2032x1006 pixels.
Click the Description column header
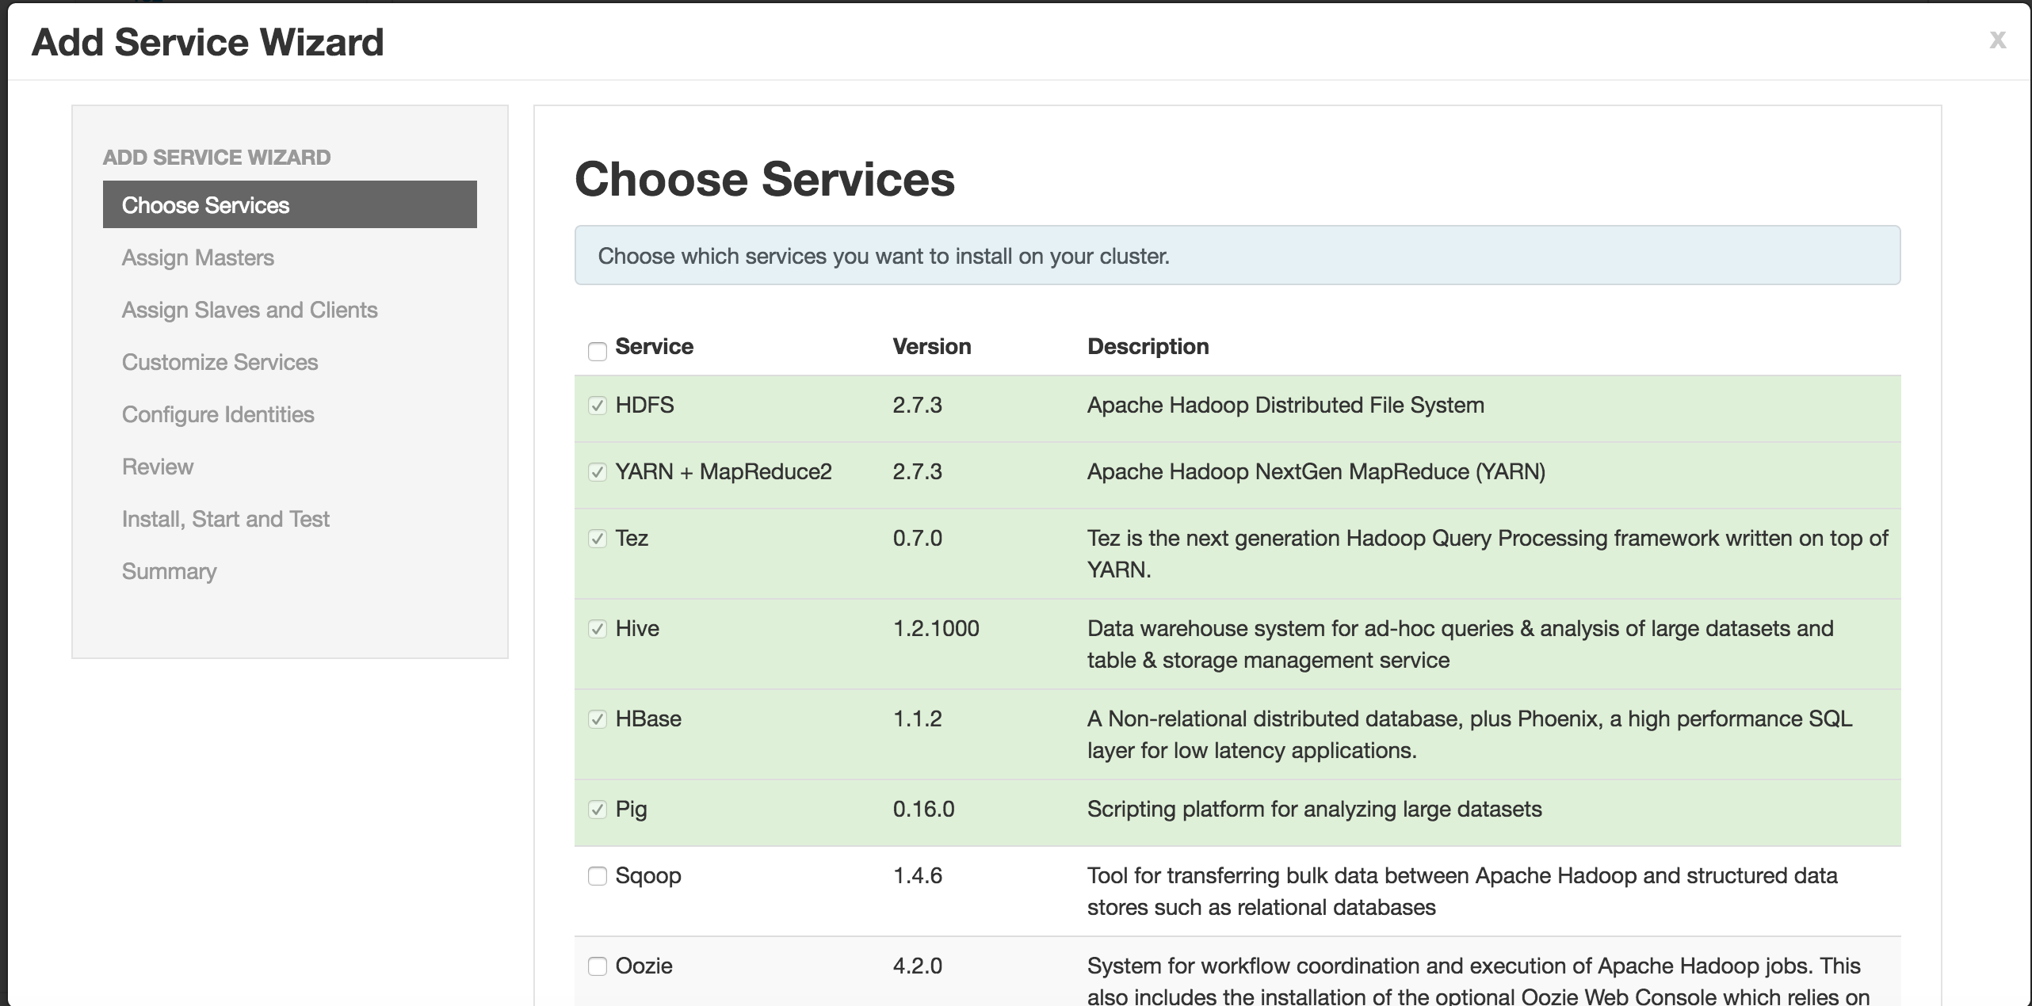coord(1148,346)
